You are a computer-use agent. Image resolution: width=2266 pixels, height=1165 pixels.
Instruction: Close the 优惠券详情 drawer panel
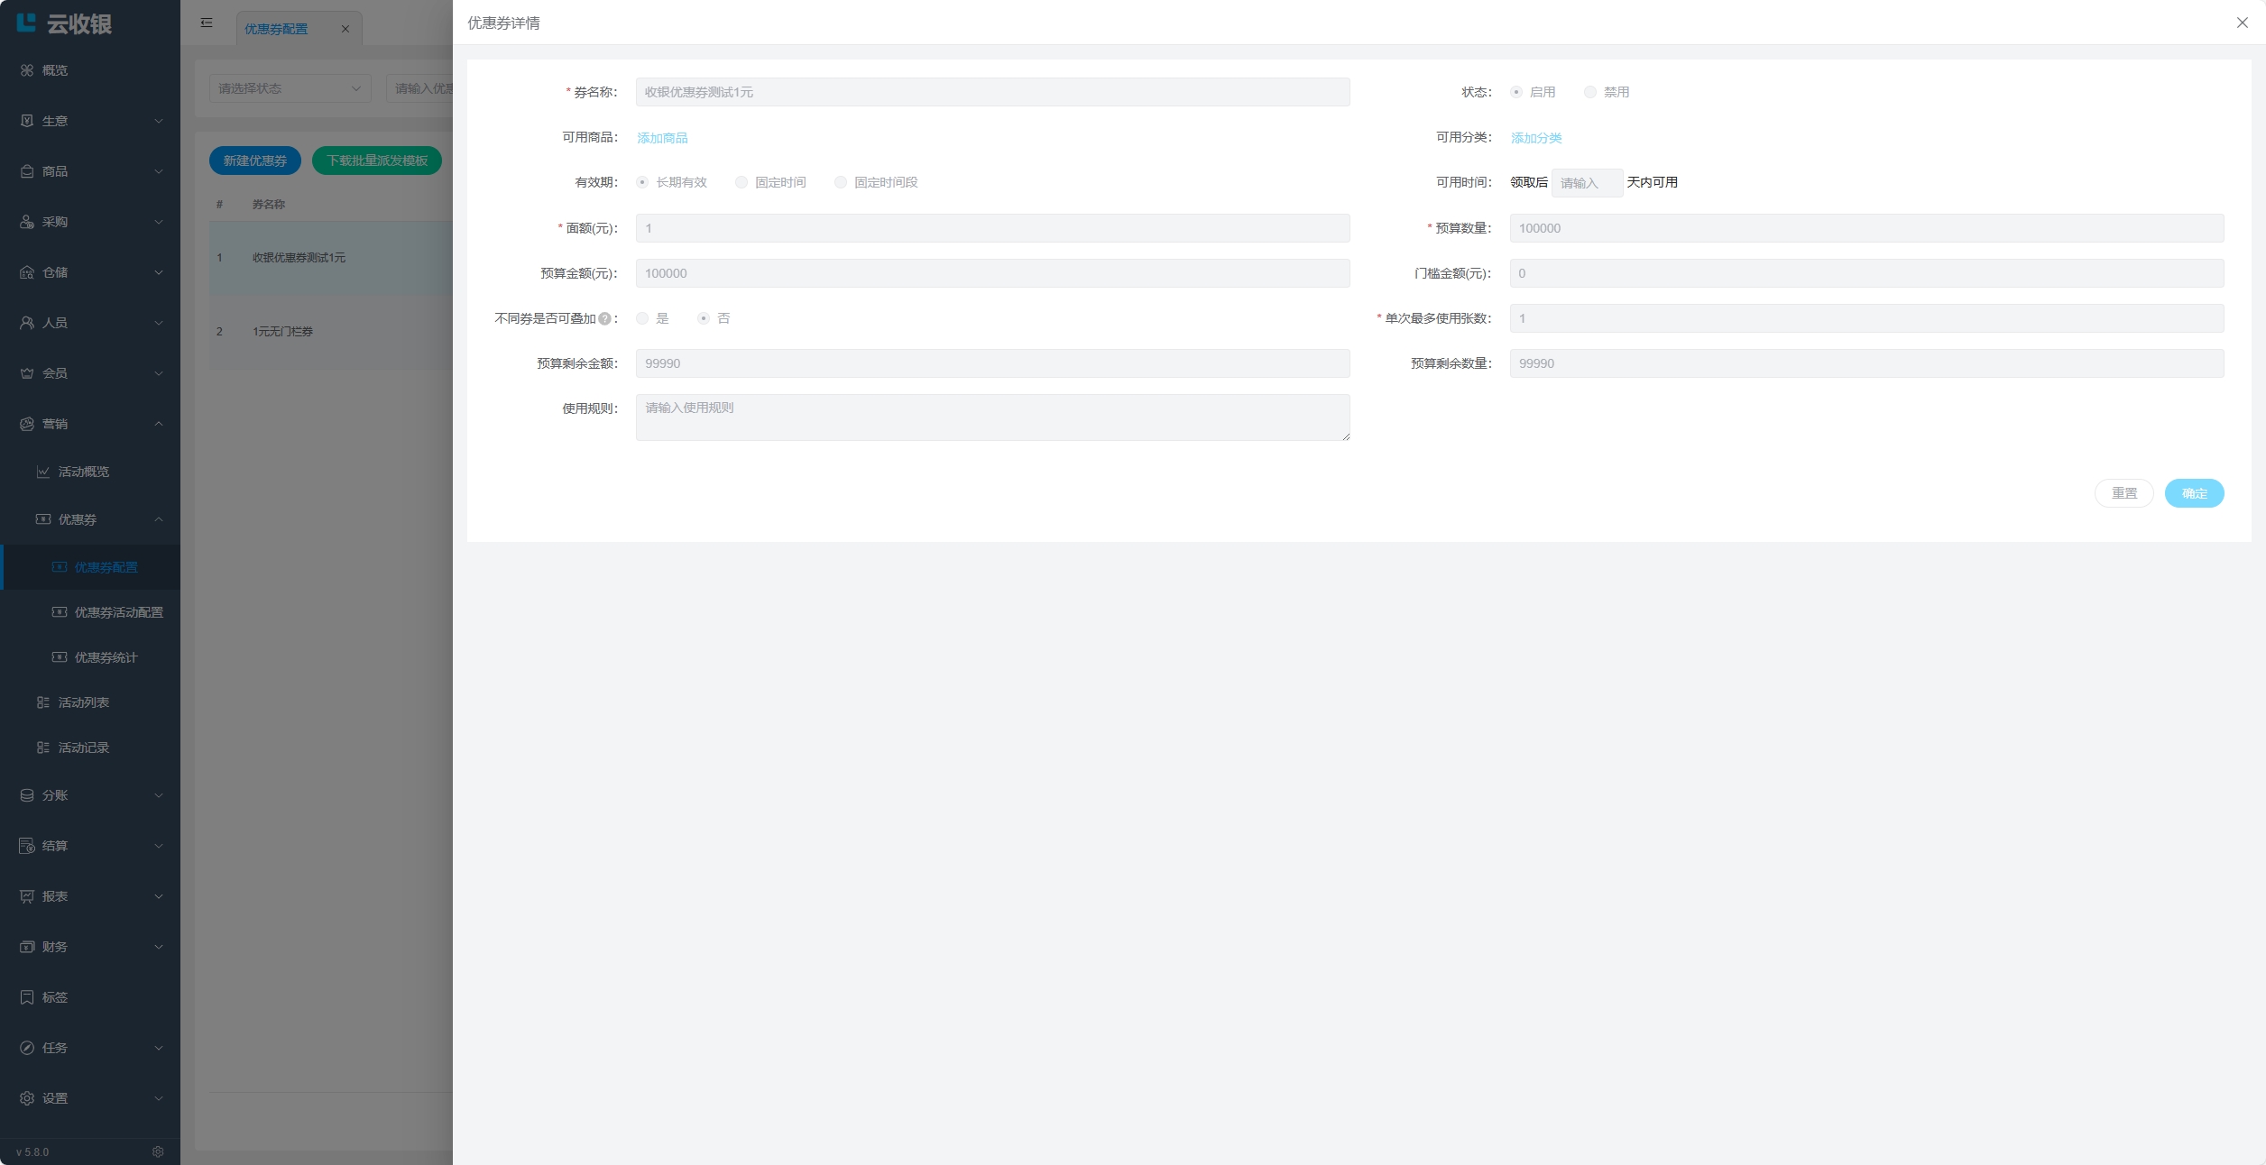pos(2242,23)
